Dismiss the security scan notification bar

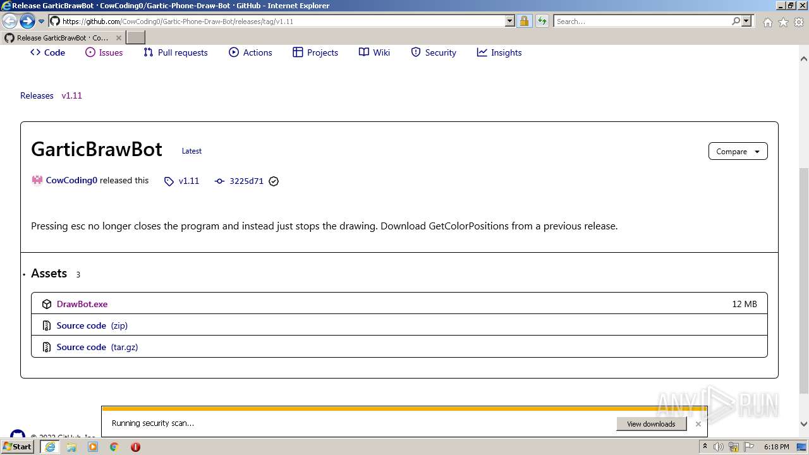coord(698,424)
